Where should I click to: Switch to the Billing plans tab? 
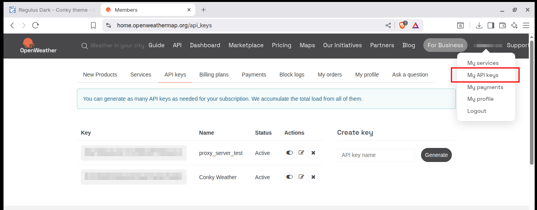[214, 75]
